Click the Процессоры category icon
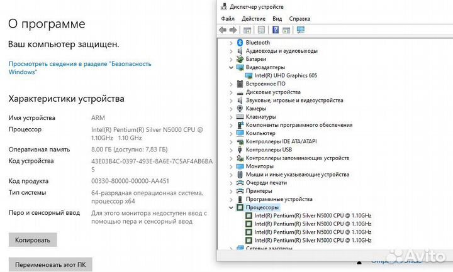The width and height of the screenshot is (453, 272). (x=240, y=207)
